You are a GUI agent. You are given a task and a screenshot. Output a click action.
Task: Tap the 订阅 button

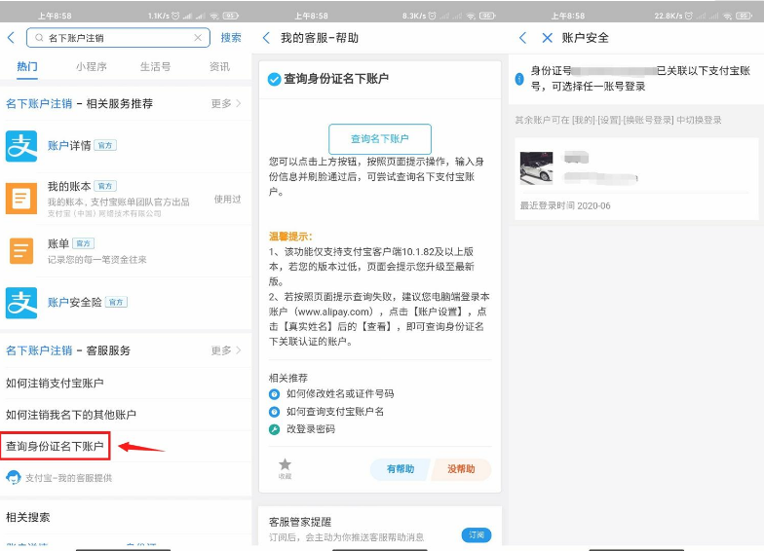tap(477, 535)
